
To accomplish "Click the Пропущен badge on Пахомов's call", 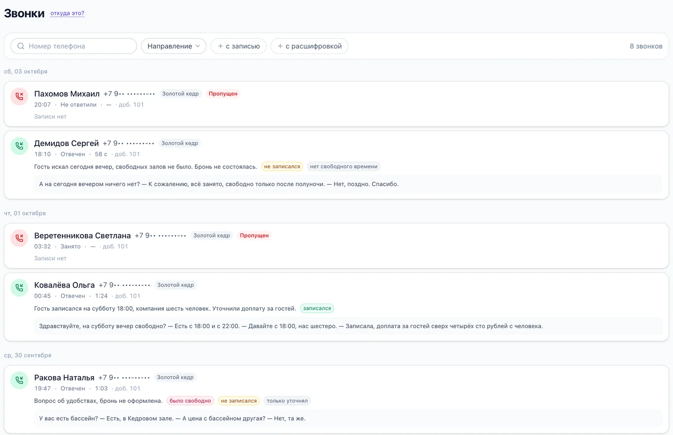I will point(223,94).
